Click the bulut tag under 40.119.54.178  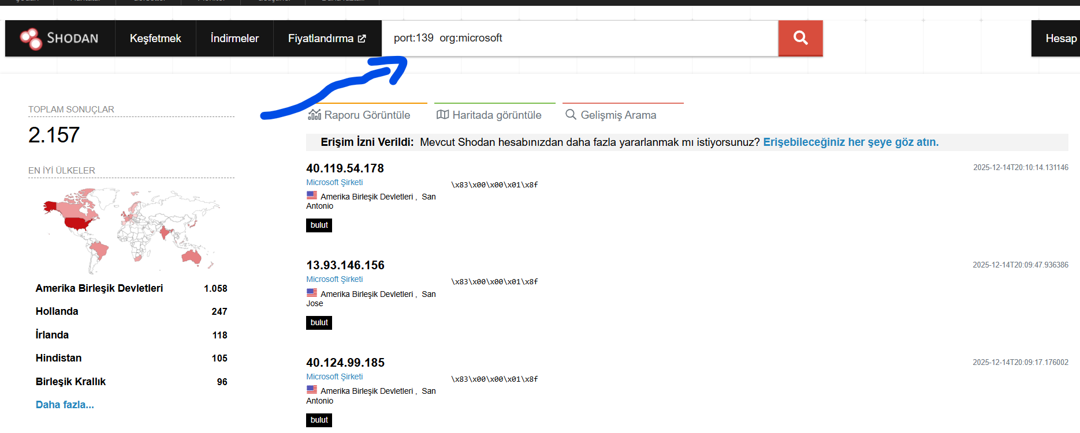(x=319, y=225)
